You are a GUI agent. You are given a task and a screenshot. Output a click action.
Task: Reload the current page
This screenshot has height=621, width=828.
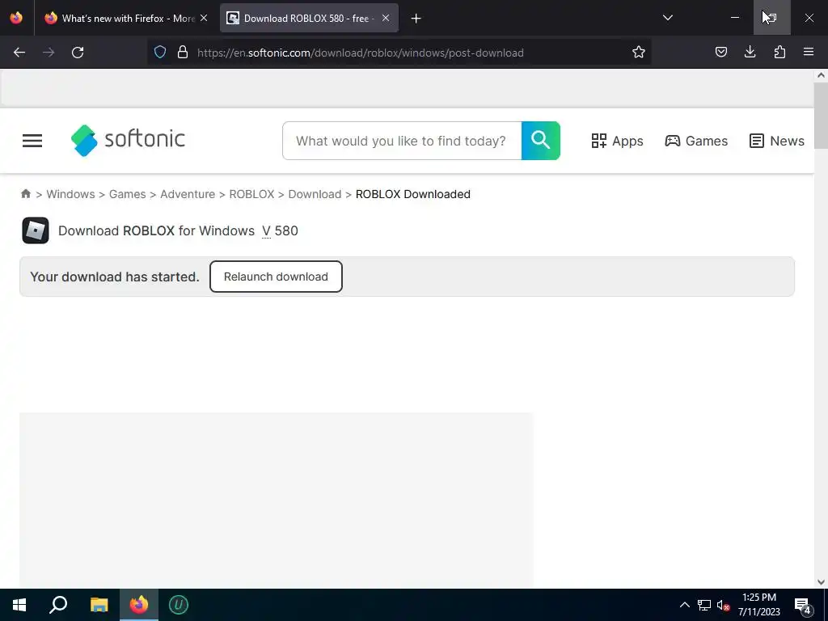78,53
